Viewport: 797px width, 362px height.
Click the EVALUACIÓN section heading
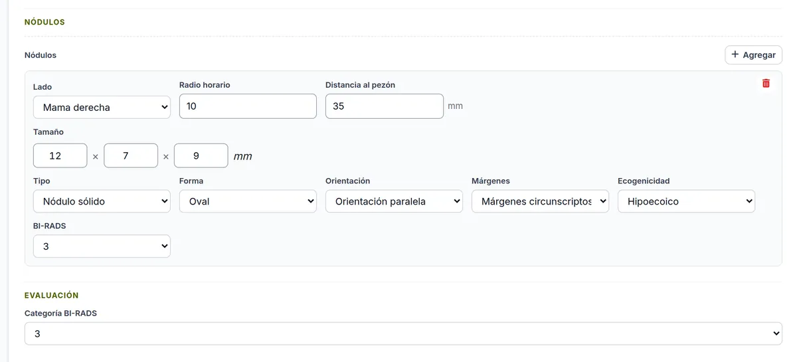pyautogui.click(x=52, y=296)
